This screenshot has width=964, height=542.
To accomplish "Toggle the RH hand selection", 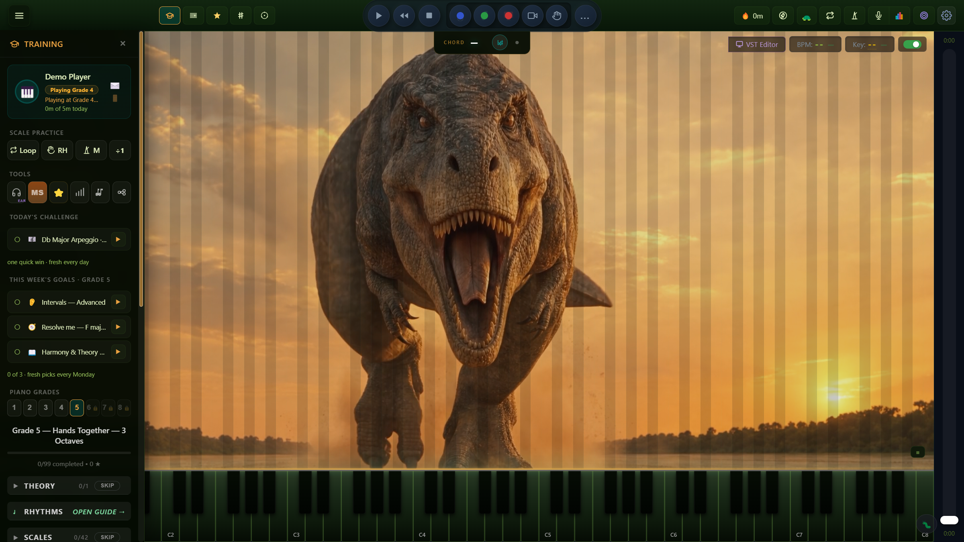I will tap(57, 150).
